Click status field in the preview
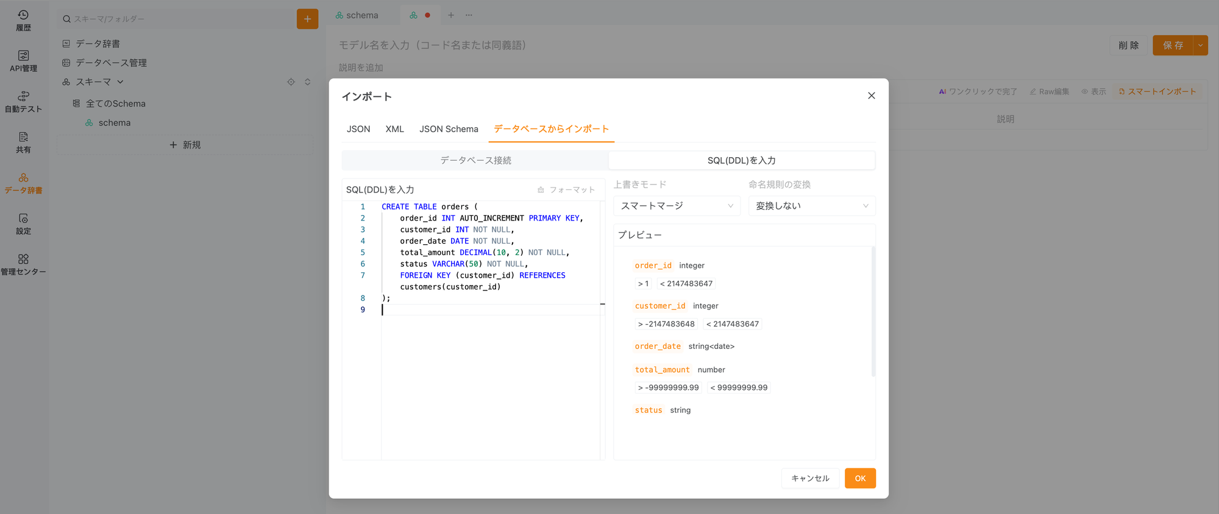The height and width of the screenshot is (514, 1219). (649, 410)
